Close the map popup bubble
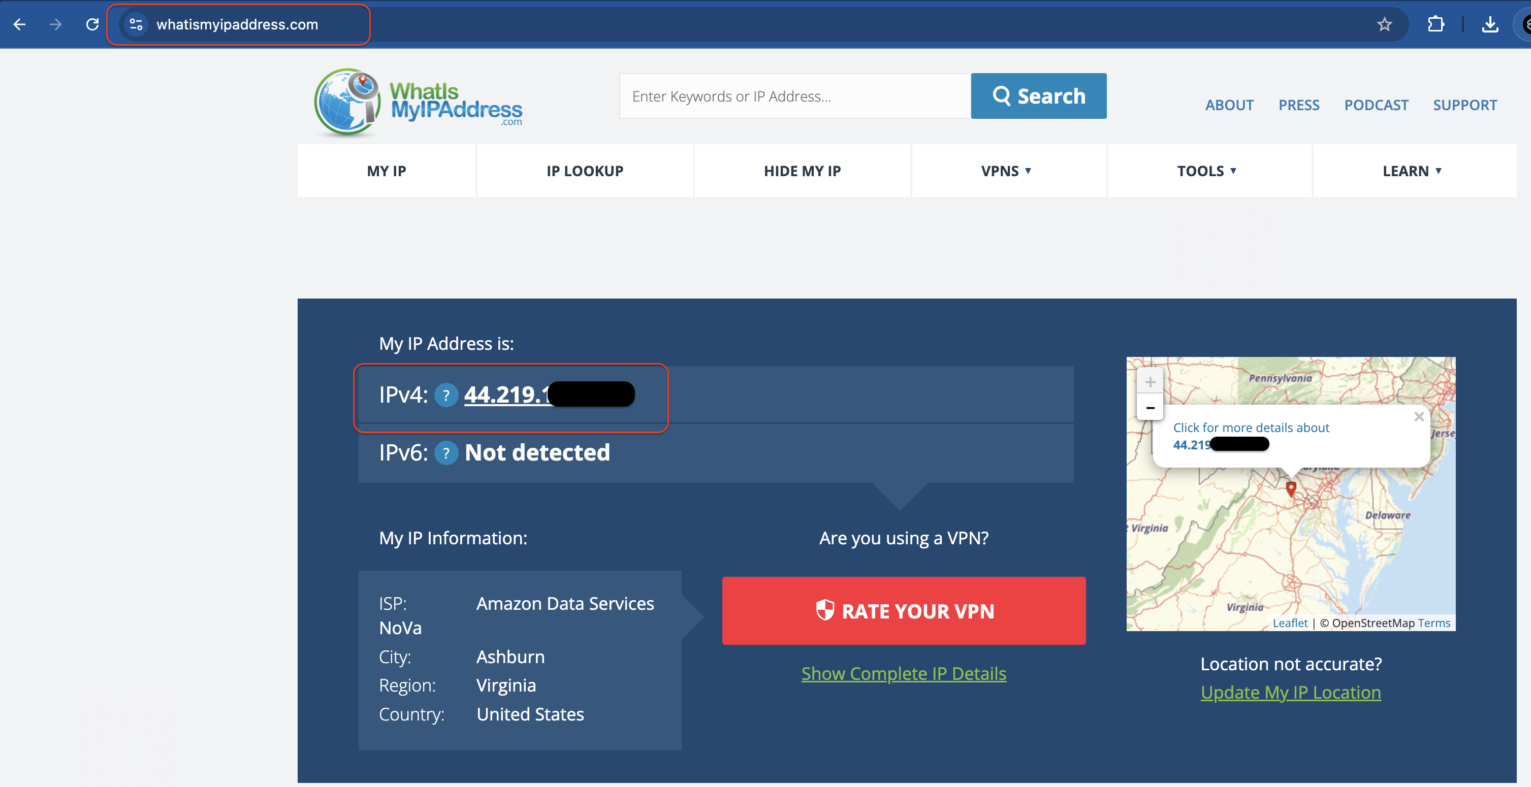 pos(1419,417)
